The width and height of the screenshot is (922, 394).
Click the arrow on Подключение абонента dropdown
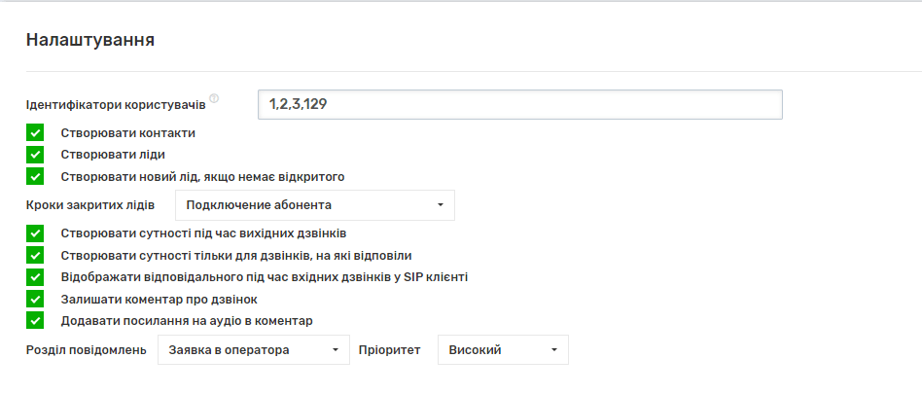pos(441,205)
